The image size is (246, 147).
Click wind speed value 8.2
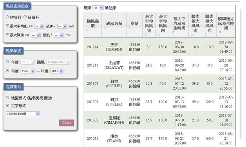149,47
